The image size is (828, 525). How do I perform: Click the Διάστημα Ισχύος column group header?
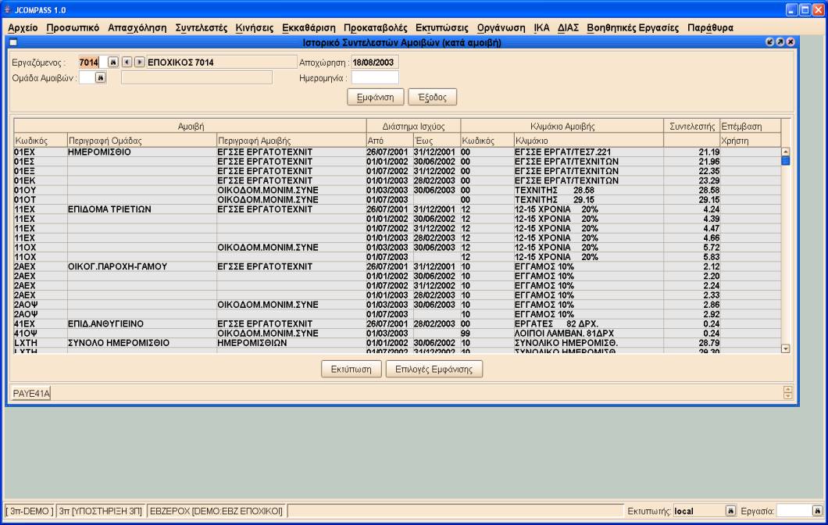(x=413, y=127)
